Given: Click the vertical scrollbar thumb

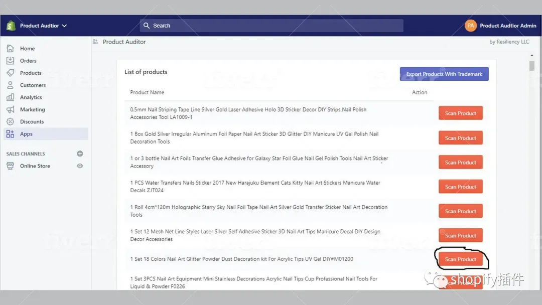Looking at the screenshot, I should tap(531, 66).
